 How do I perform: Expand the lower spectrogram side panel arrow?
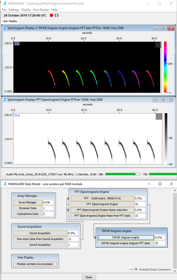pyautogui.click(x=159, y=117)
